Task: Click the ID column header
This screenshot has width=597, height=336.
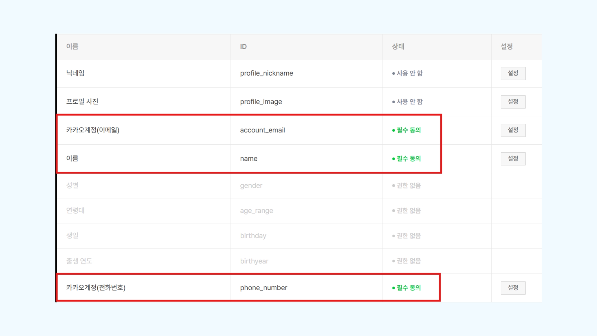Action: coord(243,47)
